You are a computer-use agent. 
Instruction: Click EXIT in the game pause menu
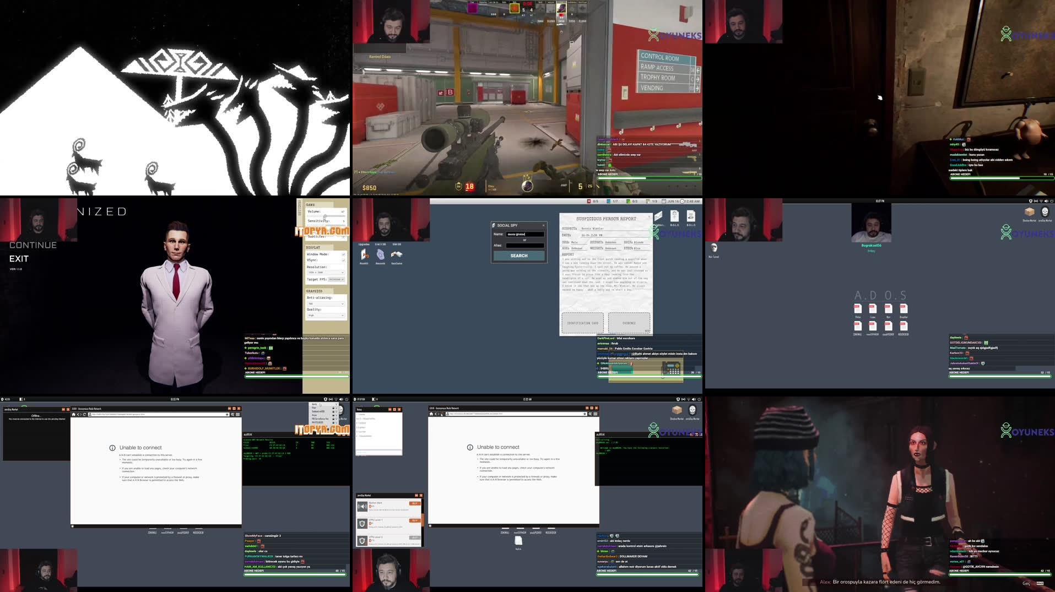(19, 259)
